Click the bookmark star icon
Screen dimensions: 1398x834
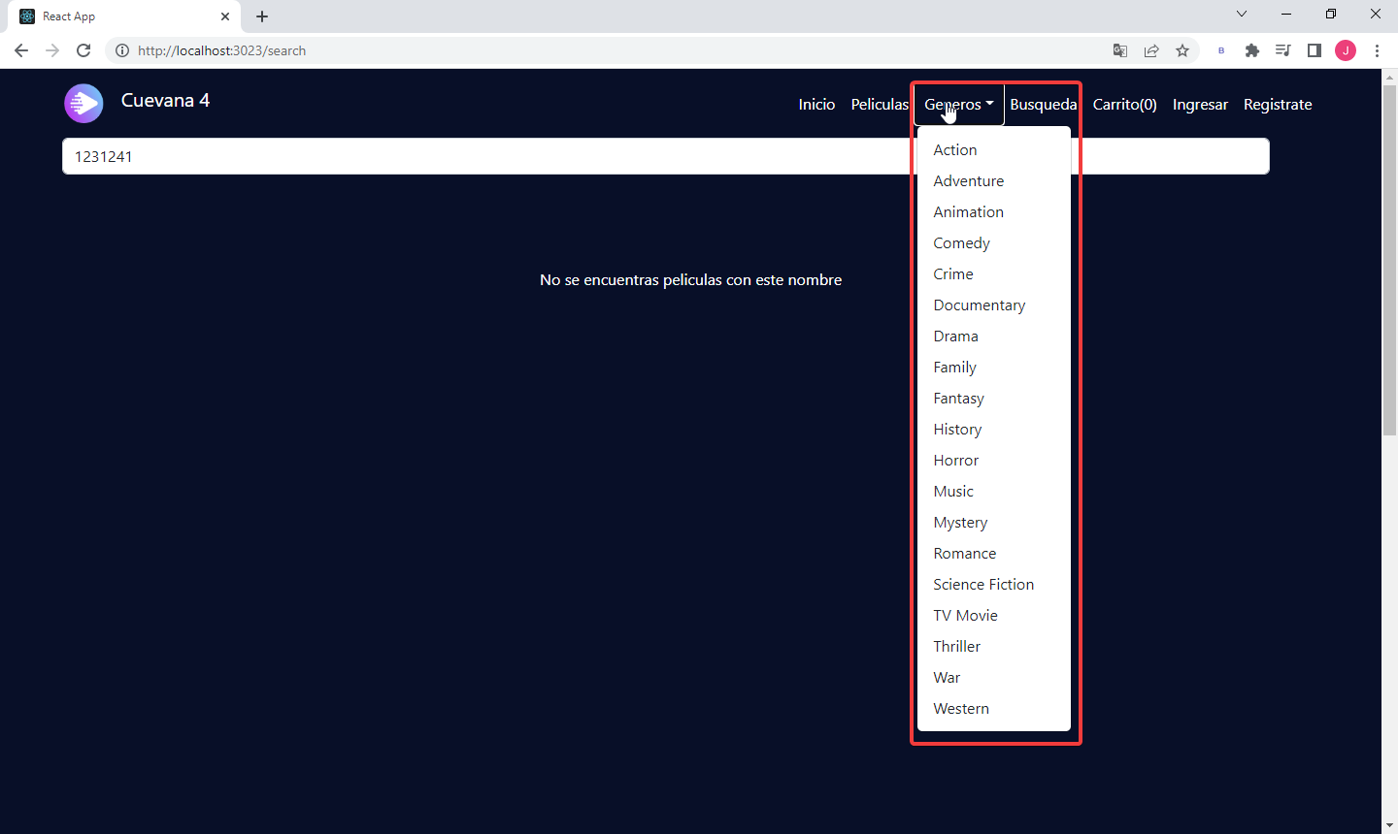[1182, 50]
